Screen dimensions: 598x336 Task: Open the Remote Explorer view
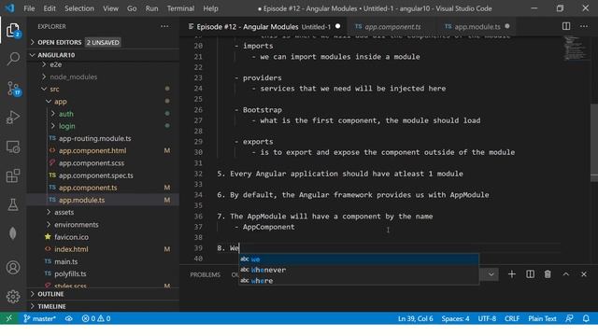pyautogui.click(x=13, y=147)
